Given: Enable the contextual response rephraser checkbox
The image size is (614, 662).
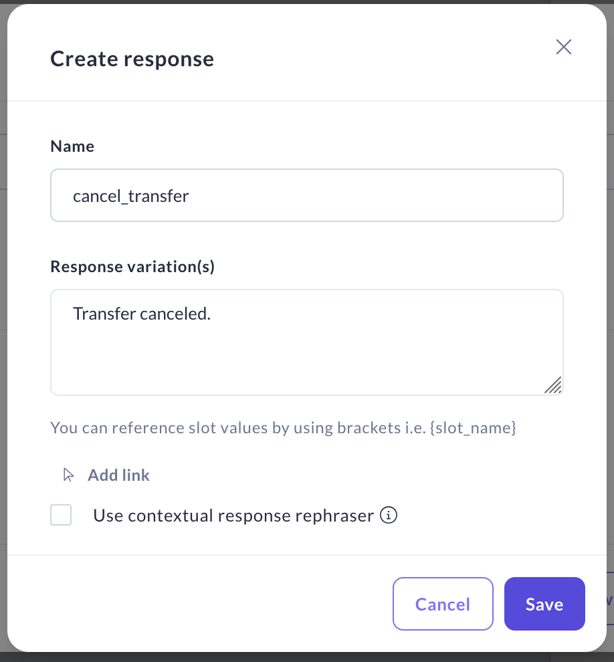Looking at the screenshot, I should [61, 516].
